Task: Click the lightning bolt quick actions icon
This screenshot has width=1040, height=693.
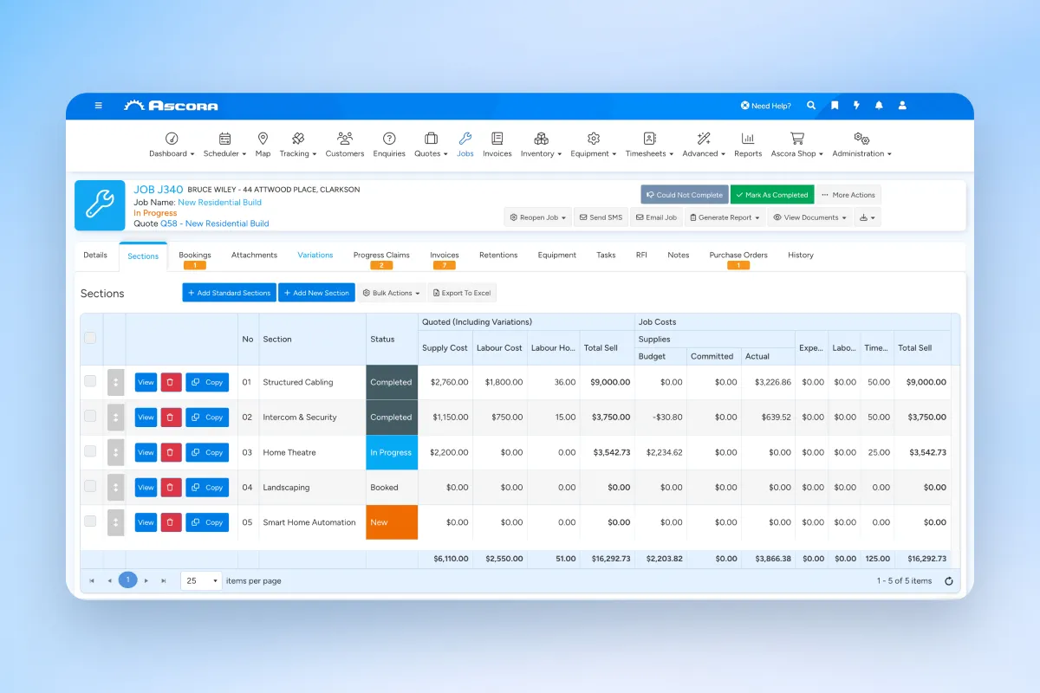Action: tap(857, 106)
